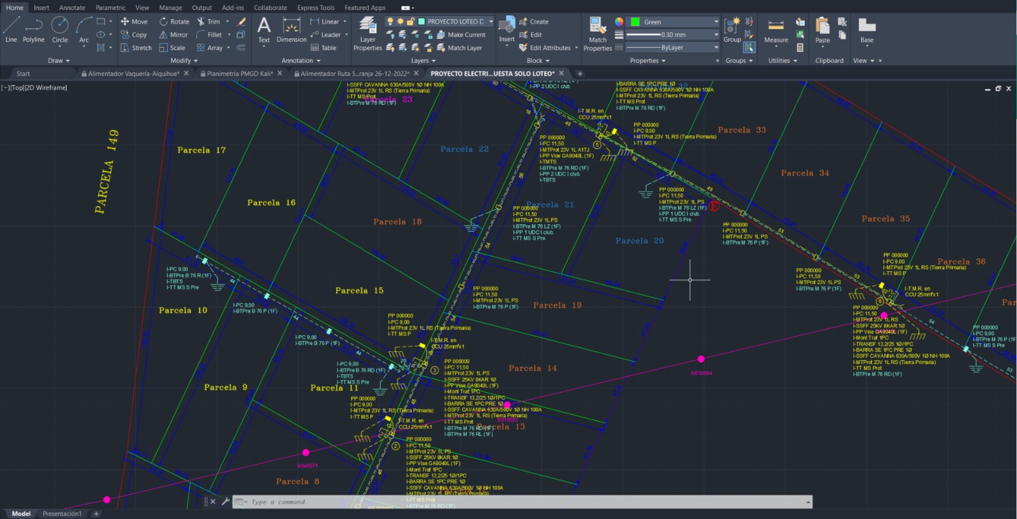Insert a Table annotation
The height and width of the screenshot is (519, 1017).
tap(324, 48)
